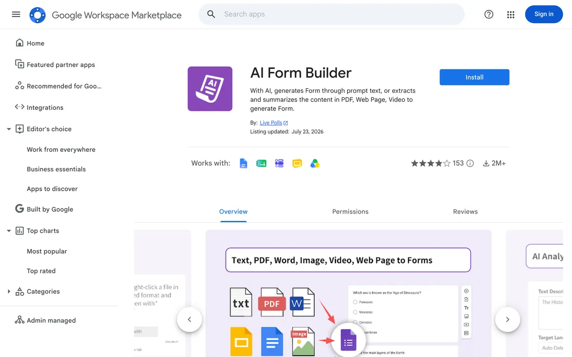This screenshot has width=572, height=357.
Task: Open the main hamburger menu
Action: 16,14
